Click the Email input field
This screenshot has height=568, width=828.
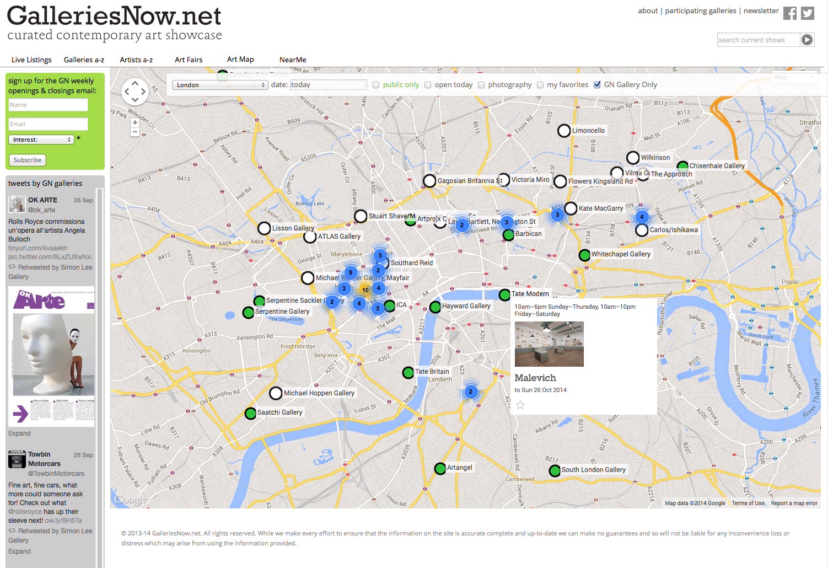pyautogui.click(x=48, y=124)
